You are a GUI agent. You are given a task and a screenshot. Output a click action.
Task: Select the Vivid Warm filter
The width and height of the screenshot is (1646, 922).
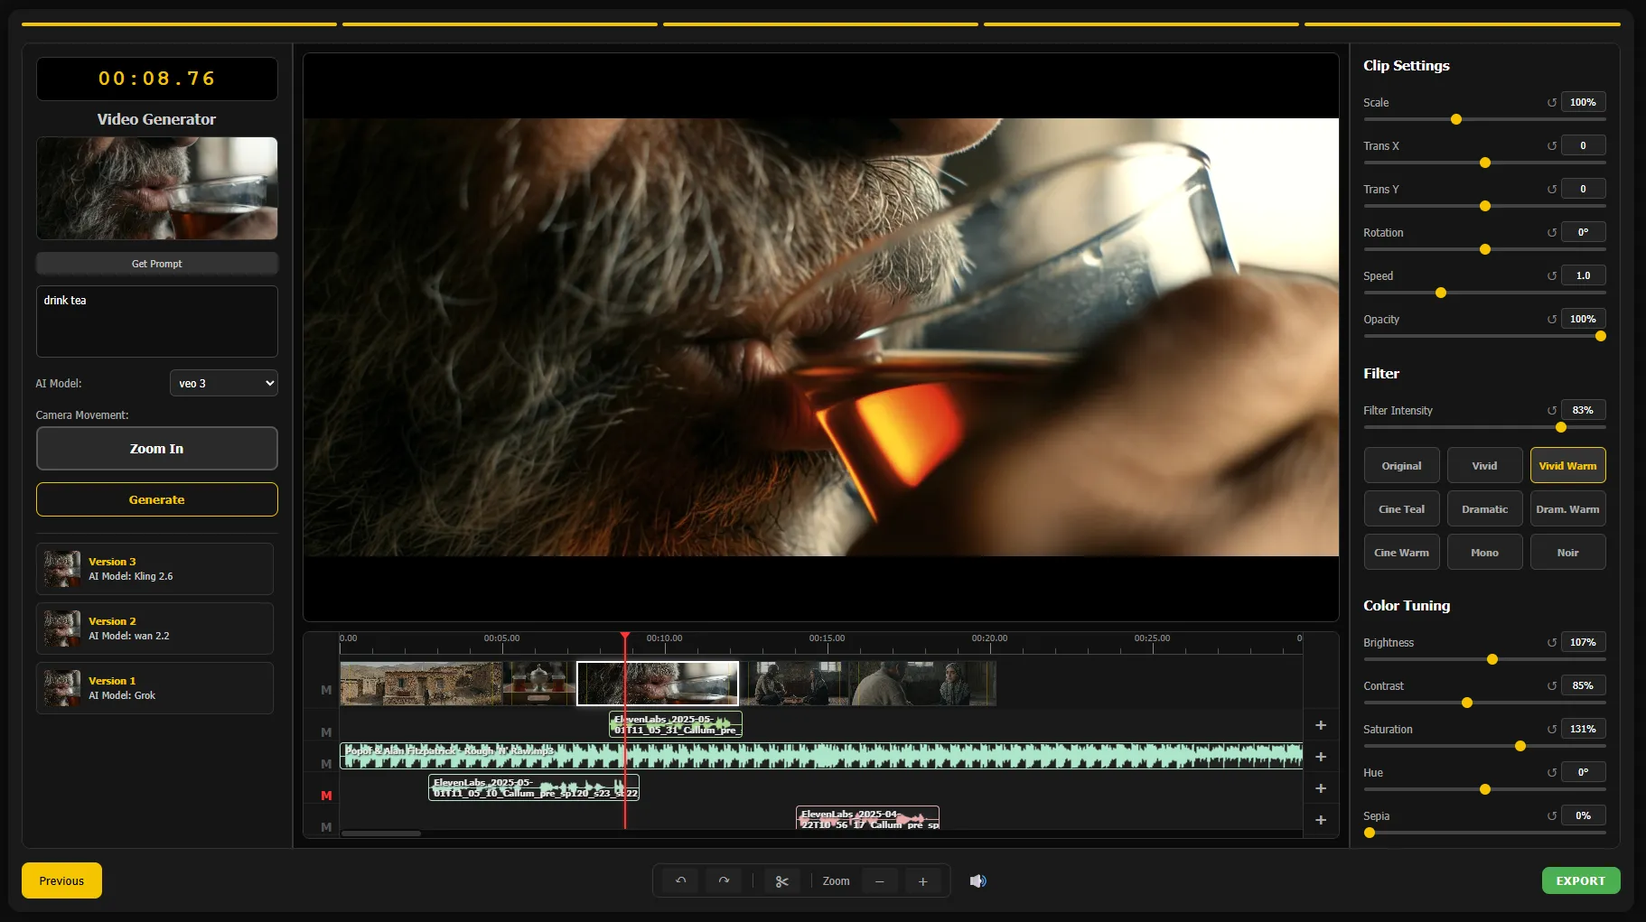pos(1567,466)
